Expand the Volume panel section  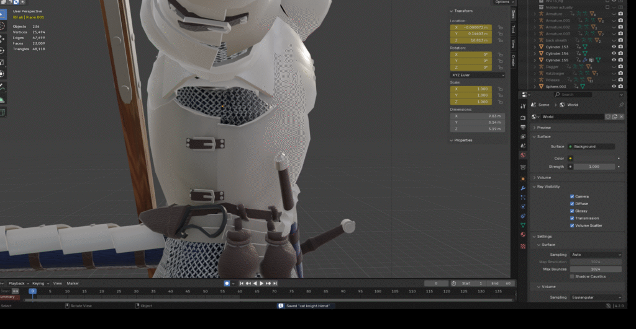click(543, 178)
